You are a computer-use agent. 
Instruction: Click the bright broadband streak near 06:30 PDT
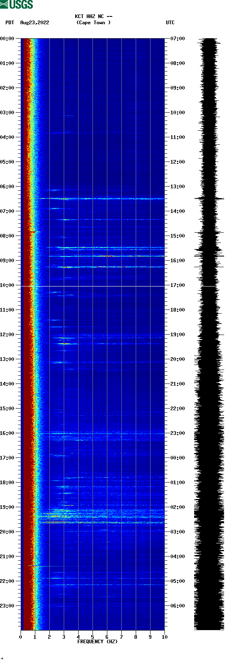[x=99, y=199]
